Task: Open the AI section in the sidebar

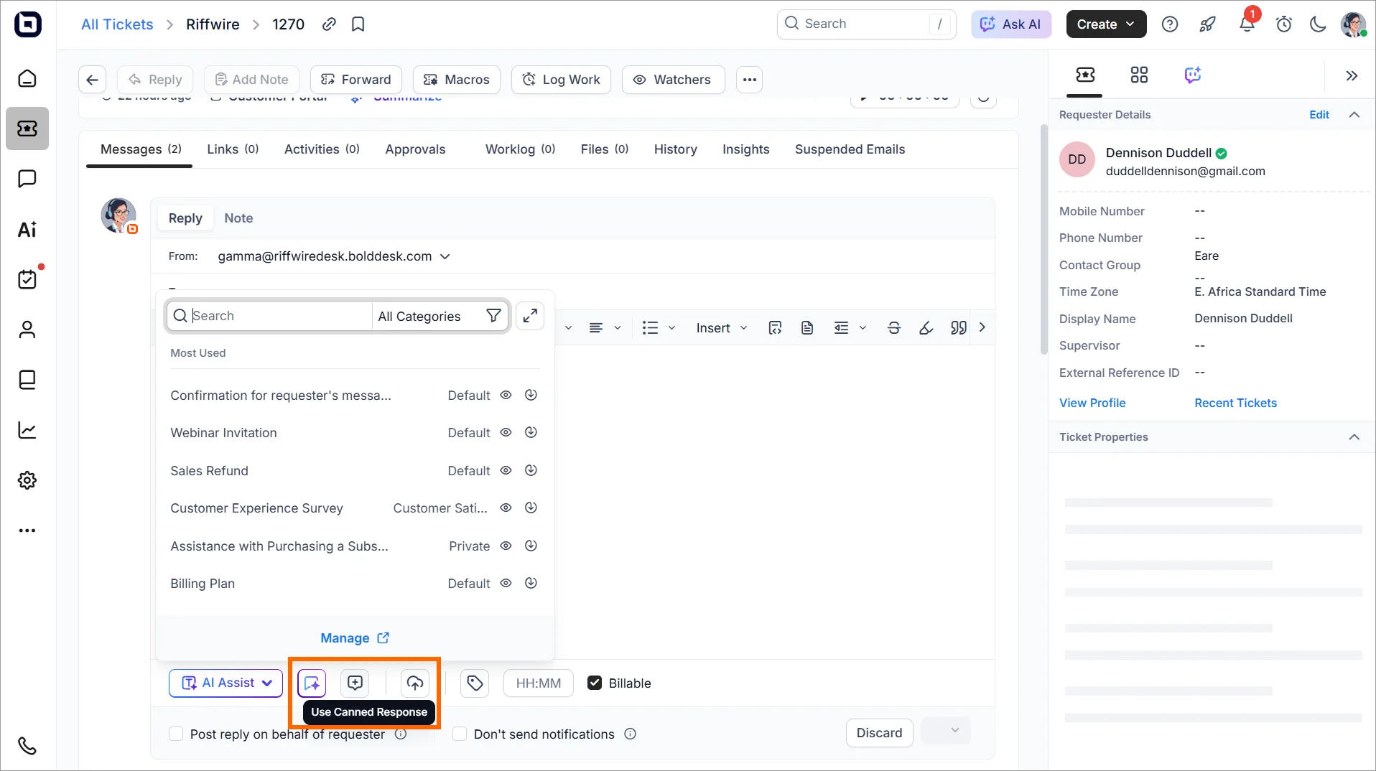Action: [27, 229]
